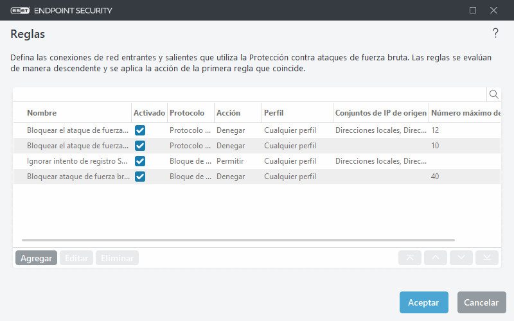Sort by the Activado column header
Image resolution: width=514 pixels, height=321 pixels.
pos(149,113)
